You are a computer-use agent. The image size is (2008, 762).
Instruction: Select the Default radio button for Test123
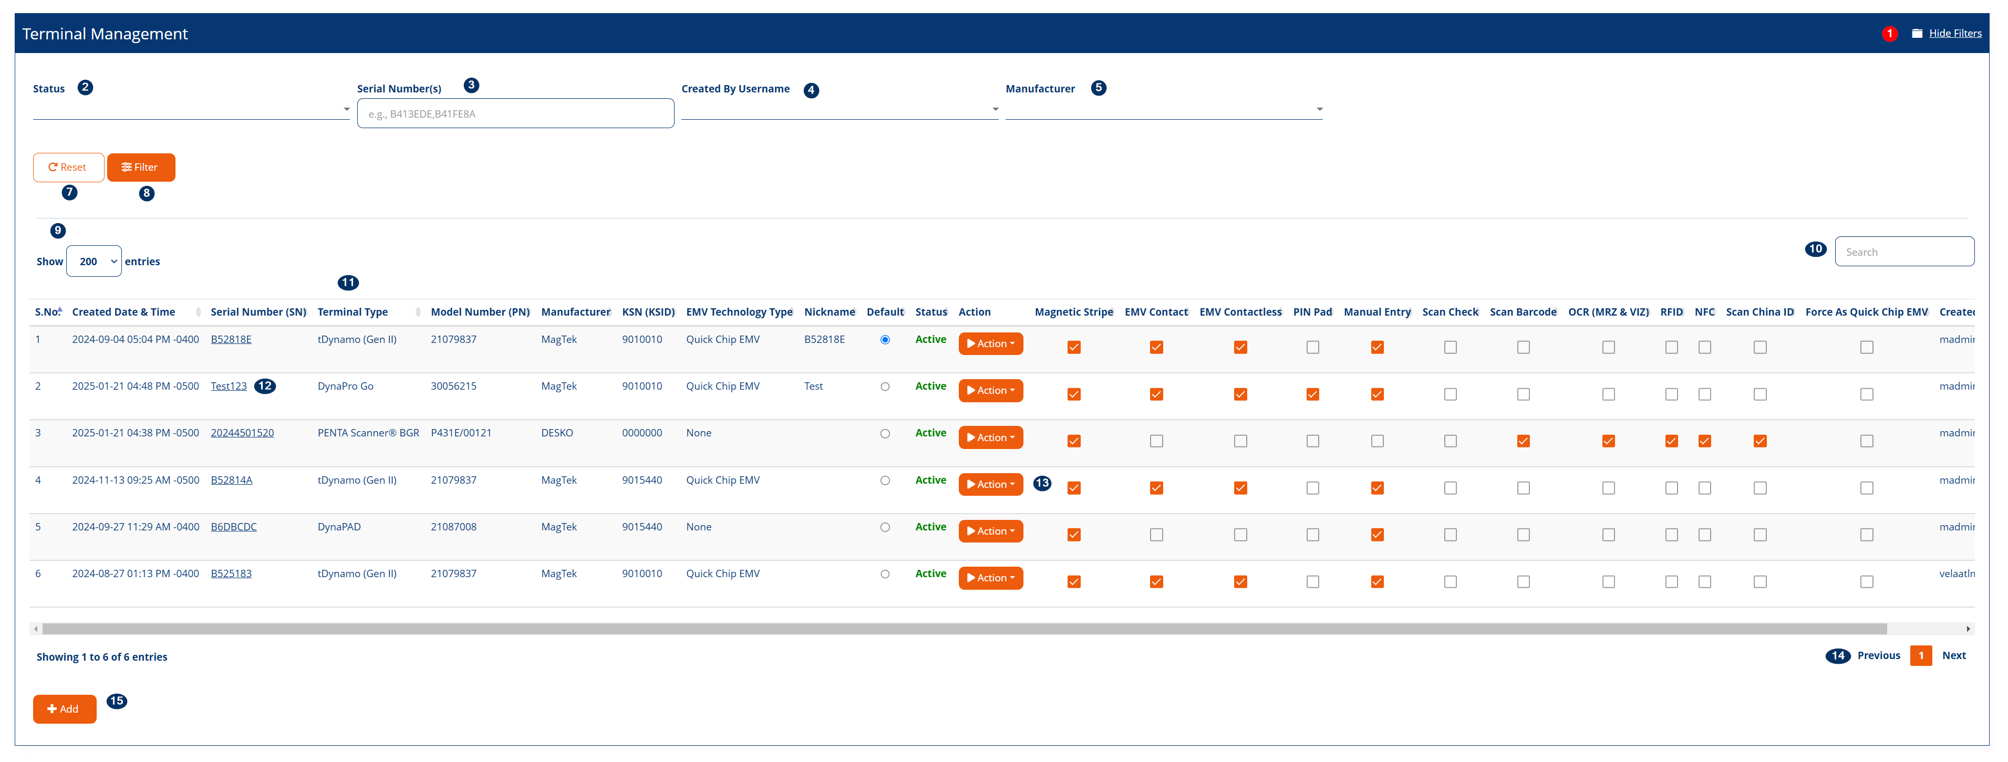pos(885,385)
